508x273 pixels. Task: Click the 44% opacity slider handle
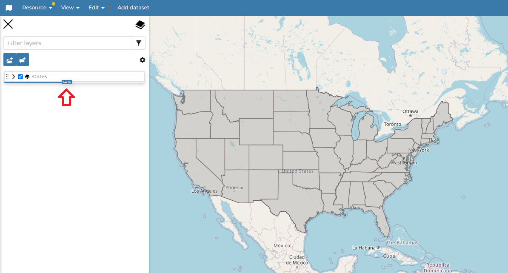[x=66, y=82]
